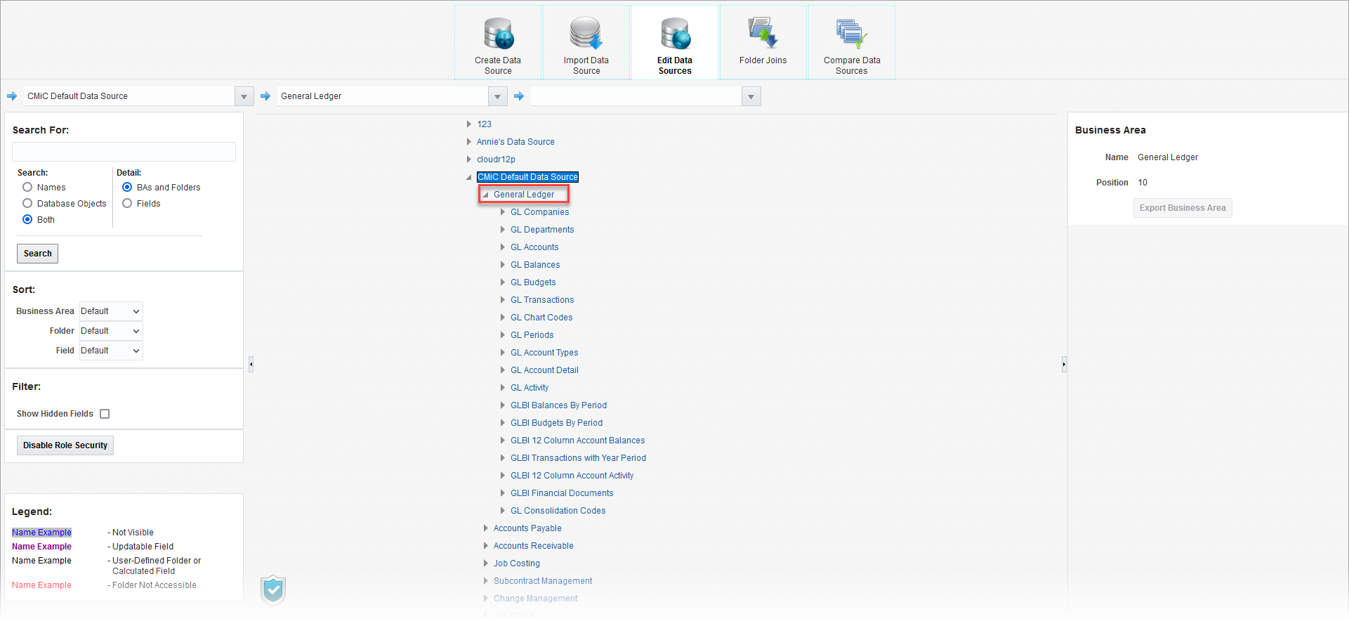Click the Create Data Source icon
Screen dimensions: 1349x619
click(x=498, y=34)
